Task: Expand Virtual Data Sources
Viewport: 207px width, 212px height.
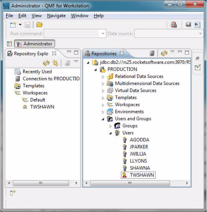Action: 103,91
